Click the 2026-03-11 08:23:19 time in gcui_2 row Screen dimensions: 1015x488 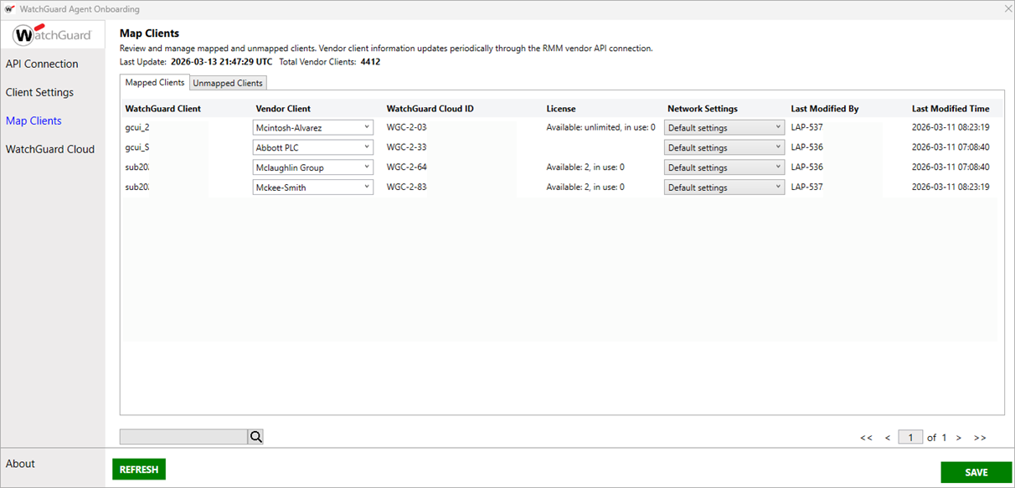pyautogui.click(x=951, y=127)
